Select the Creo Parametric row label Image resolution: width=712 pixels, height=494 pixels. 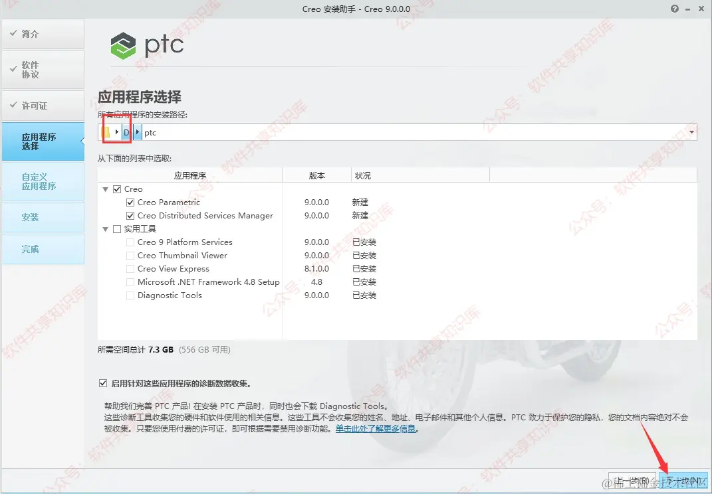click(x=169, y=203)
